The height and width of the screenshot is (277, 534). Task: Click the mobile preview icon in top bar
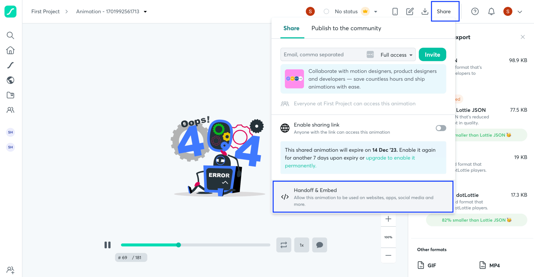point(395,11)
